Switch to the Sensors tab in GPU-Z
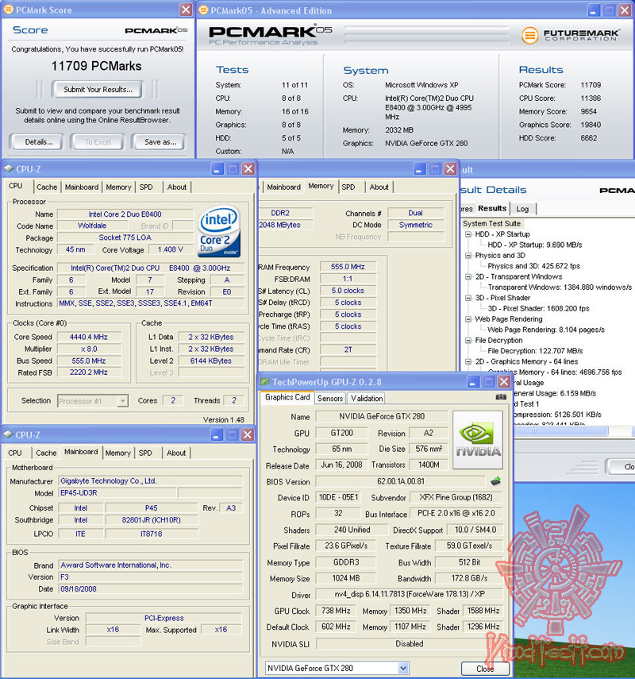This screenshot has width=635, height=679. pos(329,398)
